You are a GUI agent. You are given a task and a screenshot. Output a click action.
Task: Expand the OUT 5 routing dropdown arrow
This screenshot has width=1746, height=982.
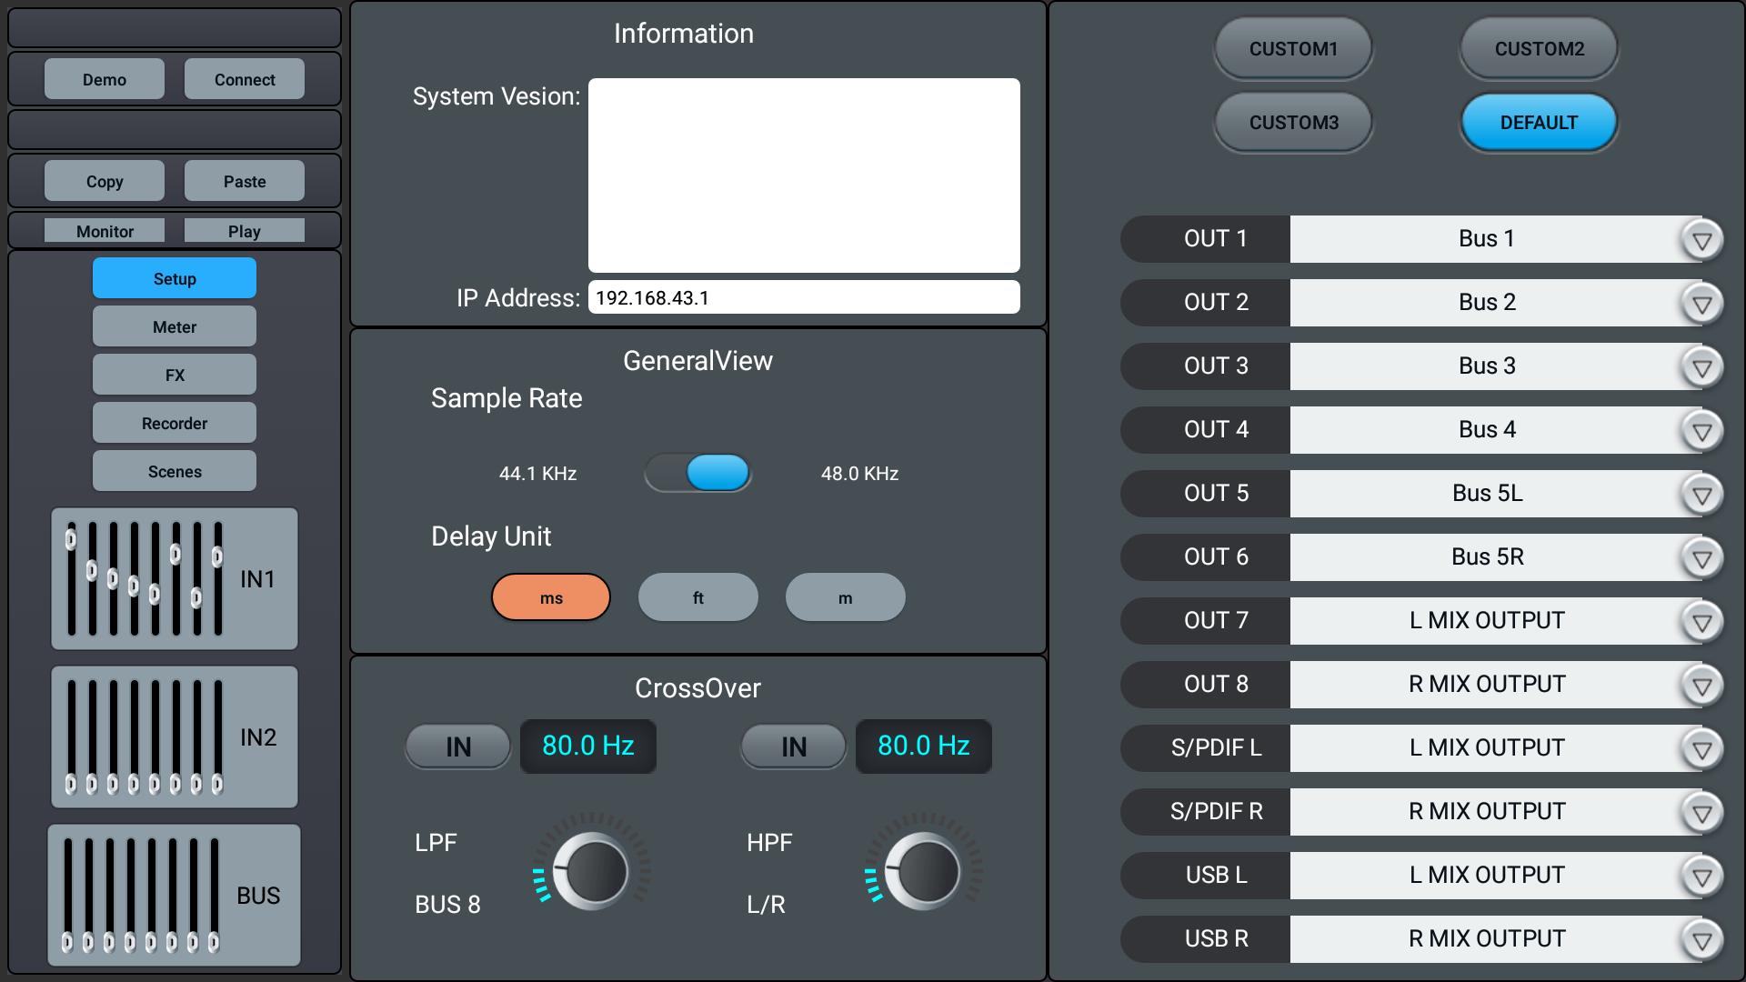click(1701, 495)
